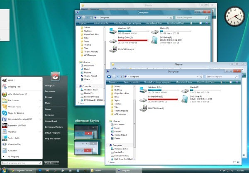The height and width of the screenshot is (173, 249).
Task: Click the Shut down button
Action: pos(50,163)
